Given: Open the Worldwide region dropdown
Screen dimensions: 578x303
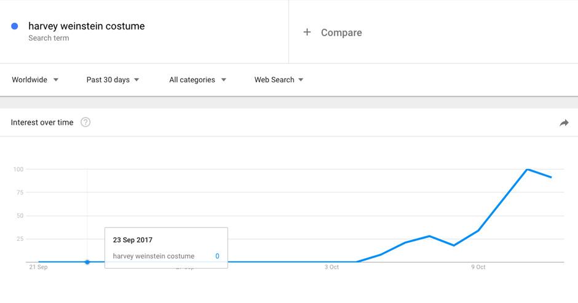Looking at the screenshot, I should coord(35,80).
